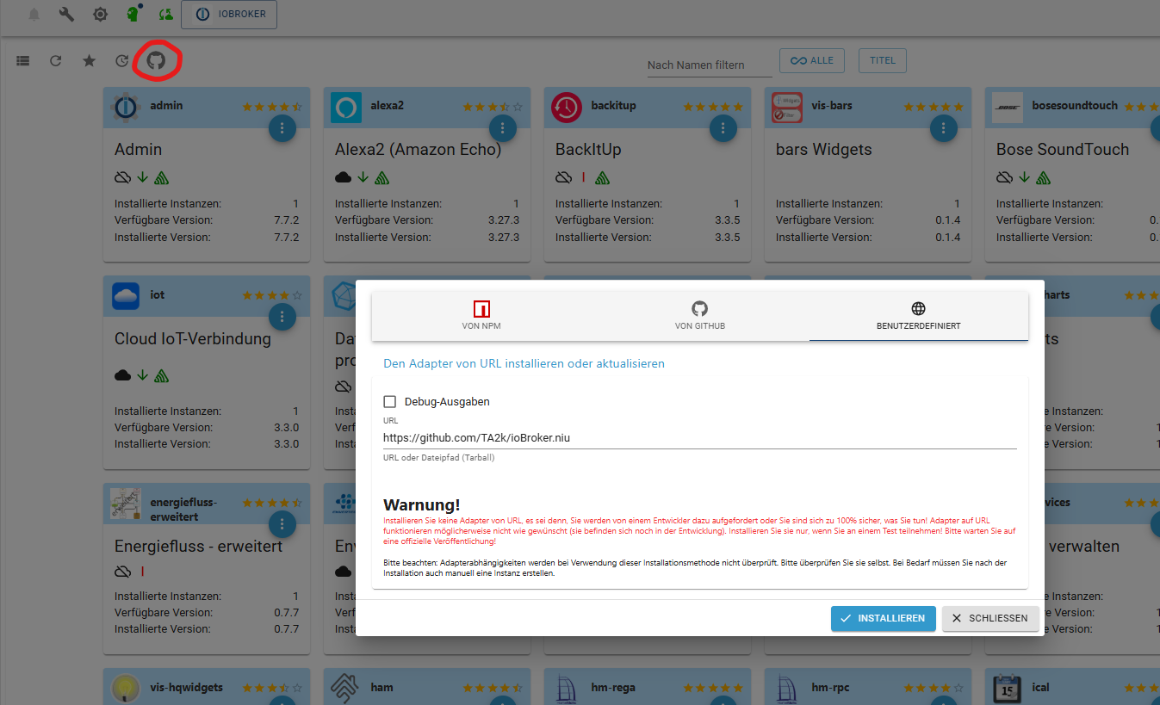The image size is (1160, 705).
Task: Click the Cloud IoT-Verbindung card title
Action: pos(193,339)
